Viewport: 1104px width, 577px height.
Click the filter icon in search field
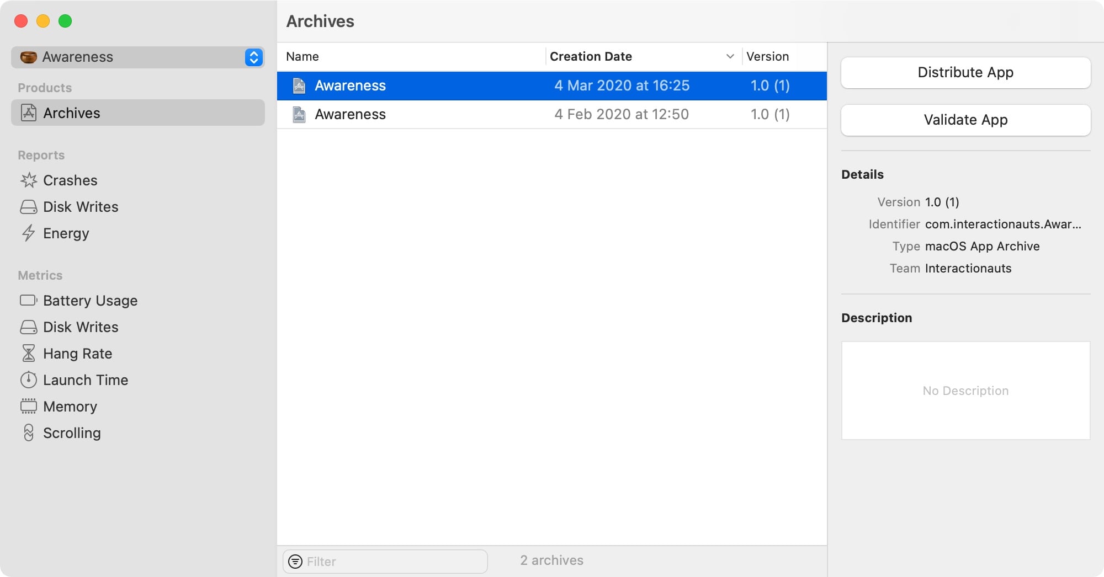coord(296,562)
